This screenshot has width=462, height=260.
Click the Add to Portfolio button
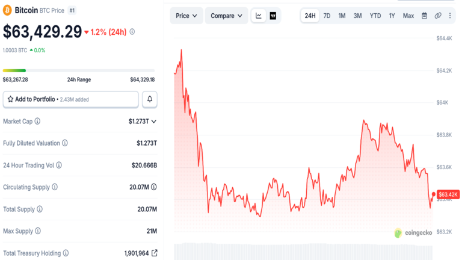(x=71, y=99)
